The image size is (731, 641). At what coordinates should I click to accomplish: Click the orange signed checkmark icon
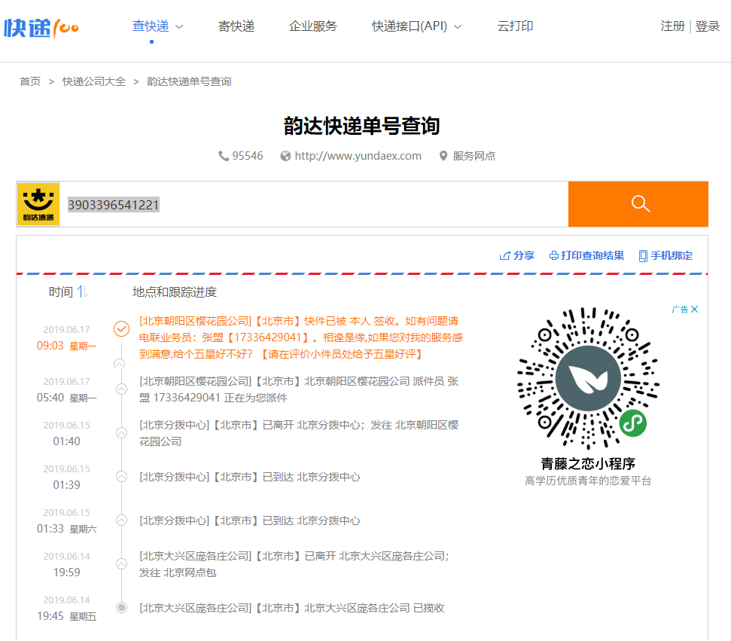pyautogui.click(x=122, y=329)
